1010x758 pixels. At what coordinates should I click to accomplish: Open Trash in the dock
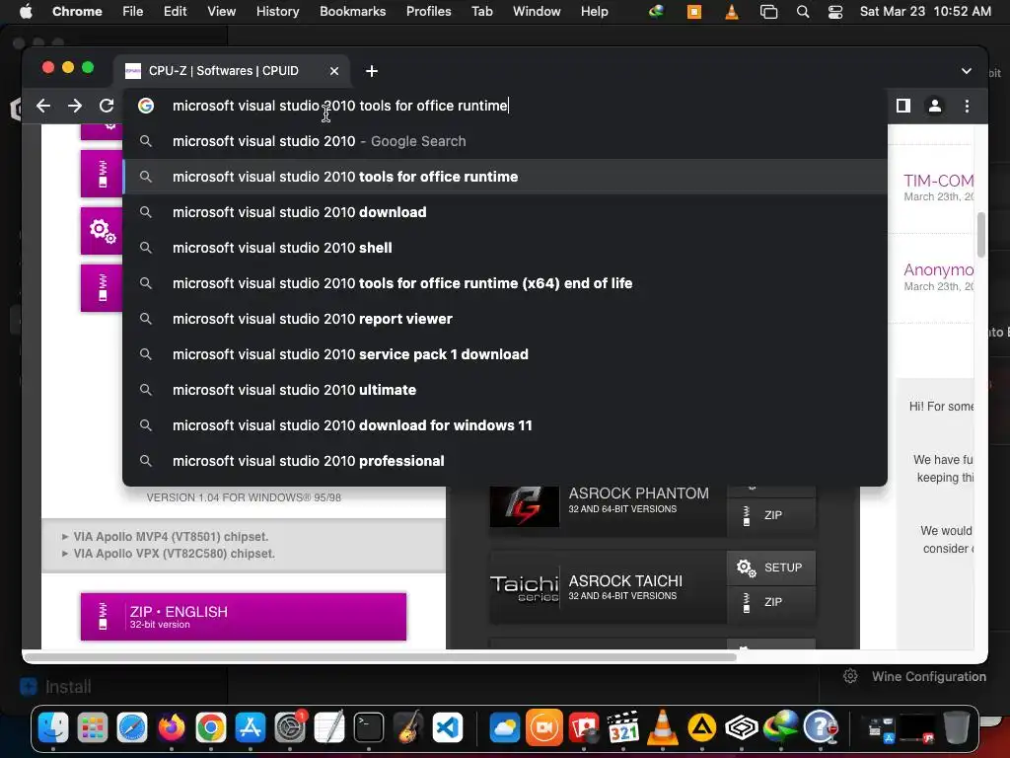(957, 728)
